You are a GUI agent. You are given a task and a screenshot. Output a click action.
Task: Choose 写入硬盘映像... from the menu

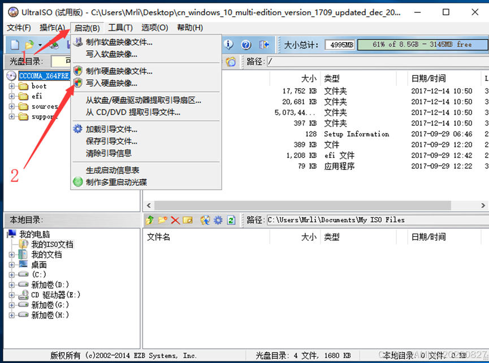click(146, 83)
